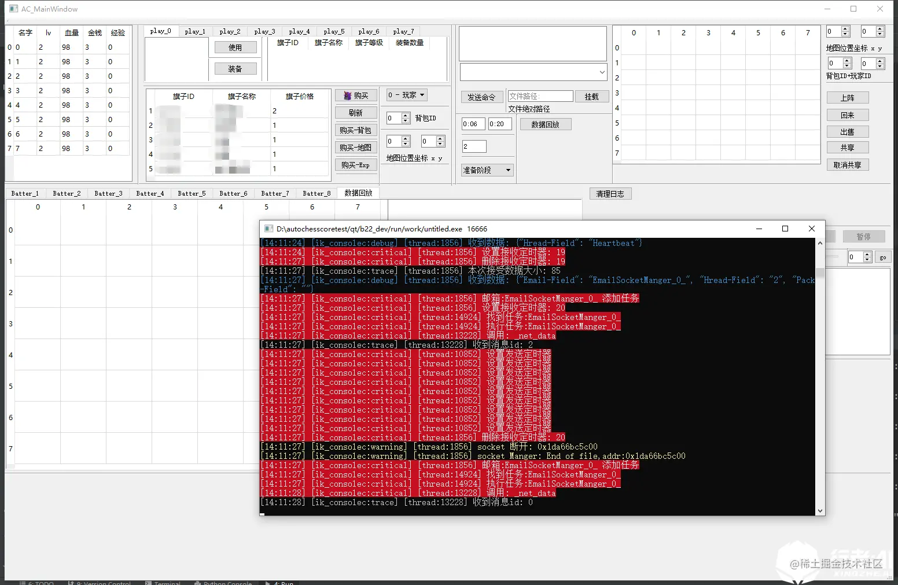This screenshot has width=898, height=585.
Task: Click the 使用 button
Action: pyautogui.click(x=235, y=47)
